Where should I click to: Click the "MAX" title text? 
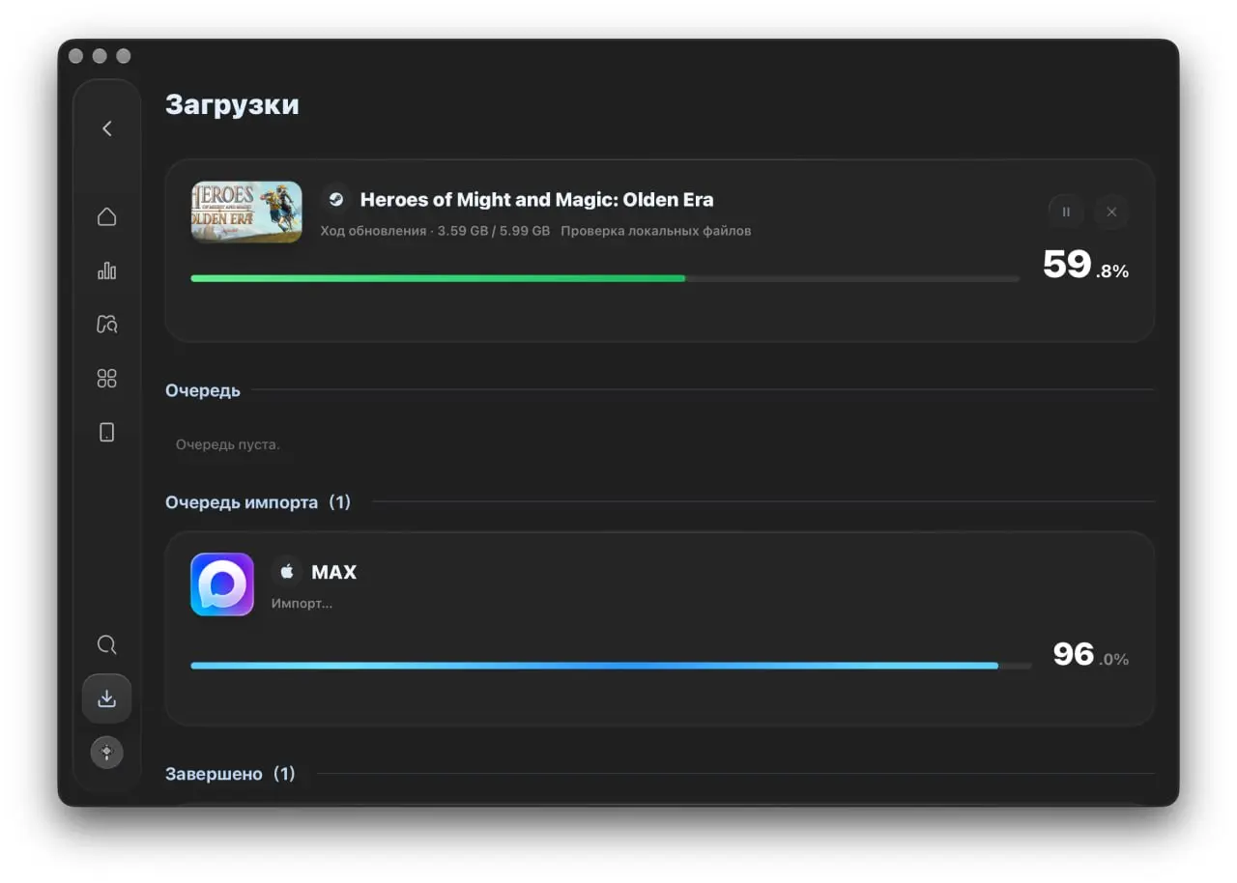[x=334, y=572]
